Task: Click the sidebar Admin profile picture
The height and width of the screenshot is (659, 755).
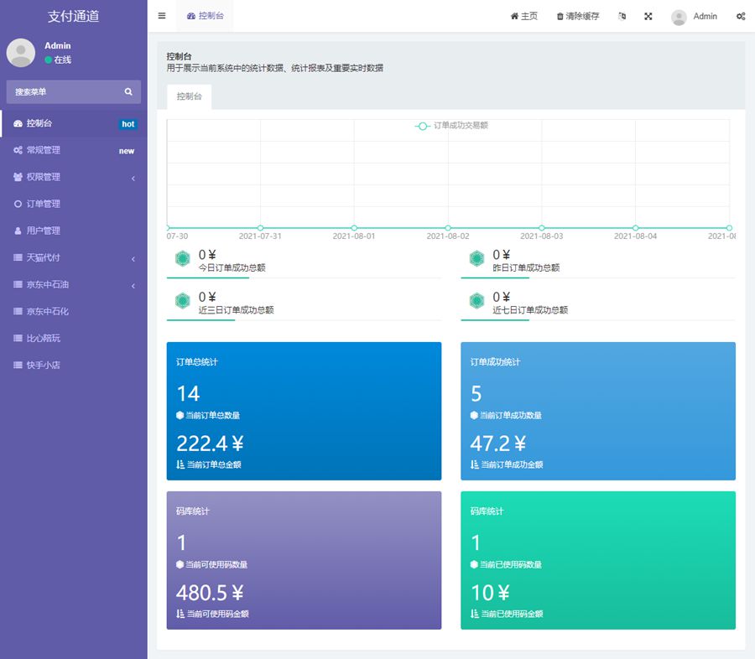Action: point(21,52)
